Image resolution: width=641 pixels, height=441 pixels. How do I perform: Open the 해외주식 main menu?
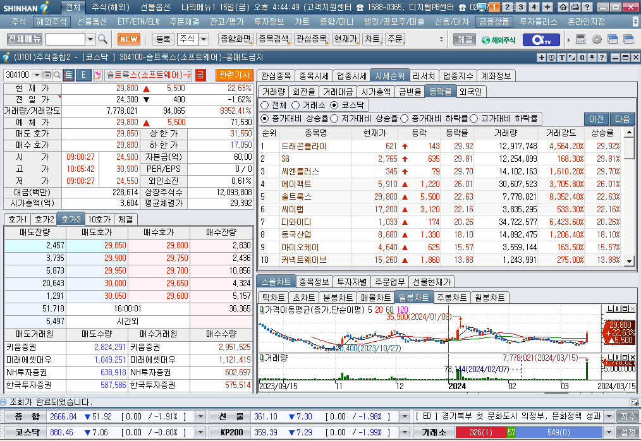tap(51, 21)
